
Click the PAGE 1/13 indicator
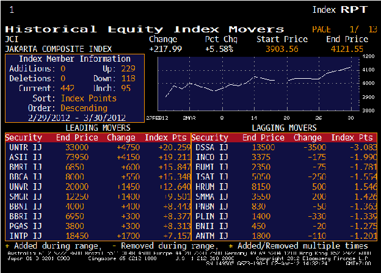point(344,29)
